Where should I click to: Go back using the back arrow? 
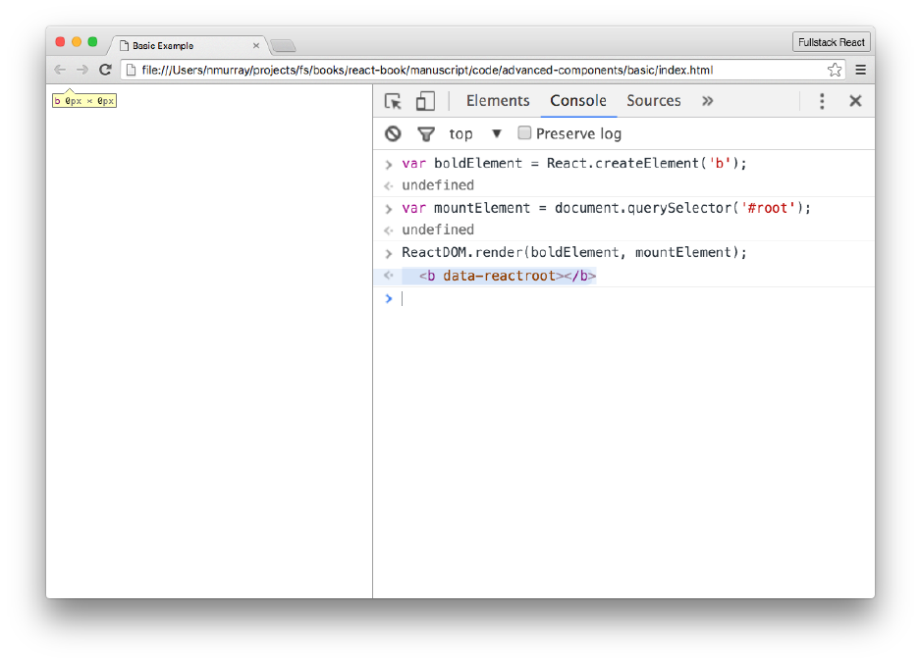[x=60, y=70]
